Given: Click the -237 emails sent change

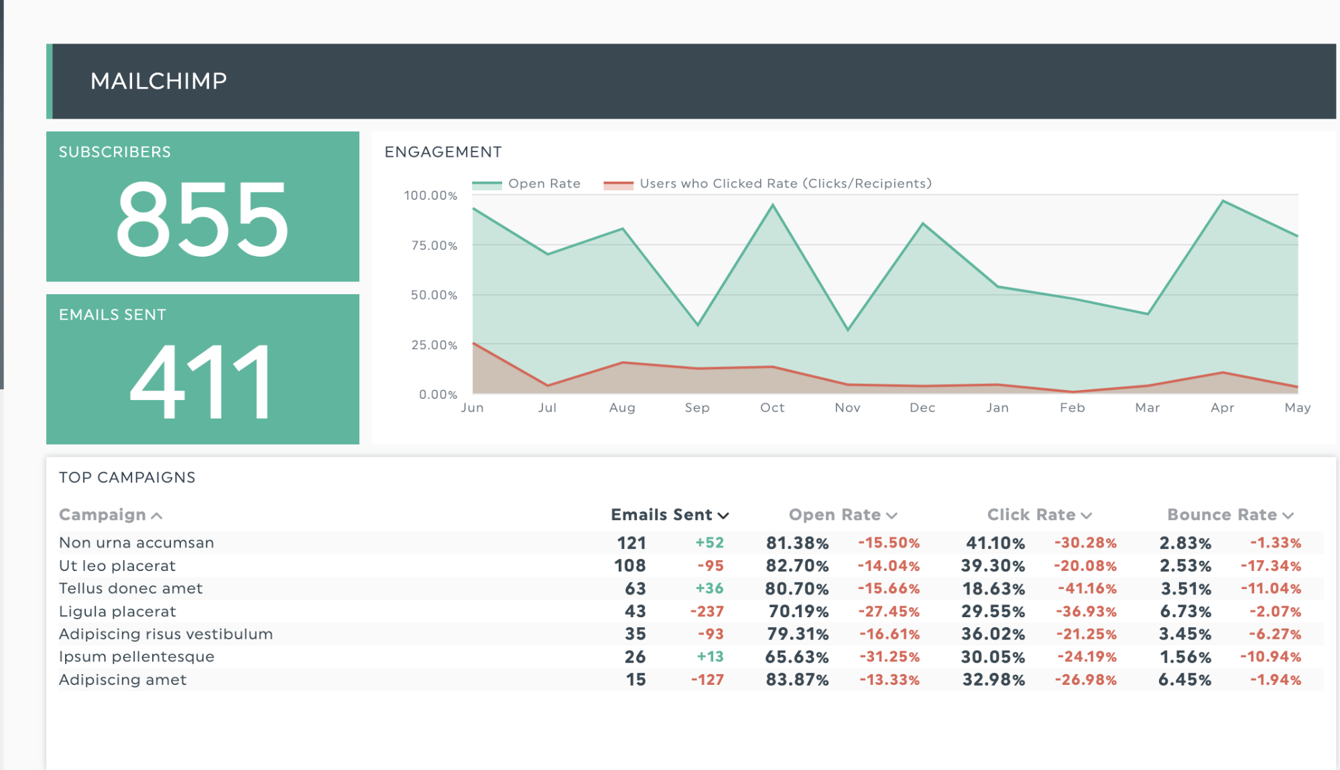Looking at the screenshot, I should tap(707, 611).
